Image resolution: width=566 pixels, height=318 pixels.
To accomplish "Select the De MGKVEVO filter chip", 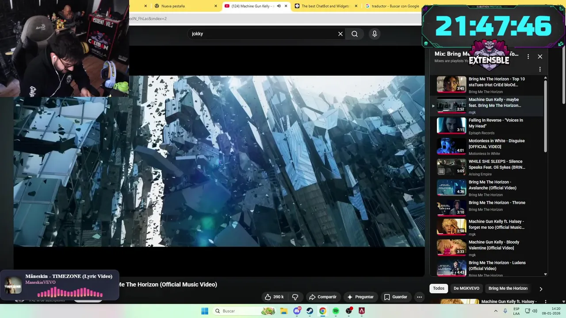I will pos(466,288).
